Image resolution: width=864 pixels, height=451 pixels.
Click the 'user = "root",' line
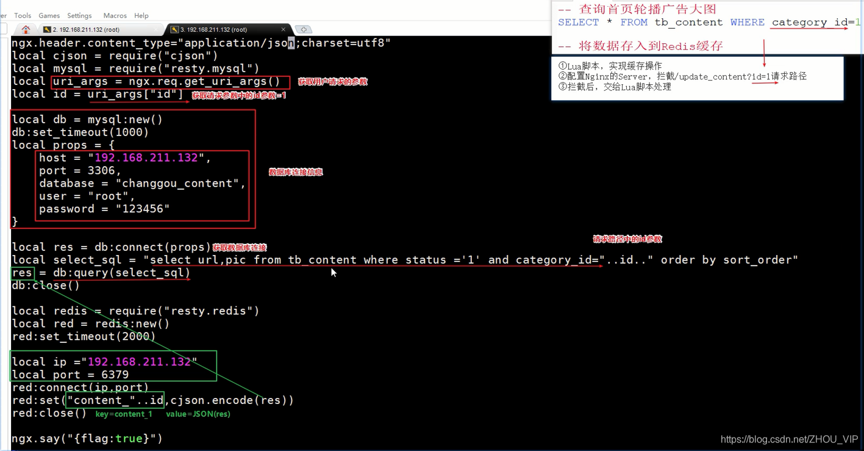click(x=87, y=197)
